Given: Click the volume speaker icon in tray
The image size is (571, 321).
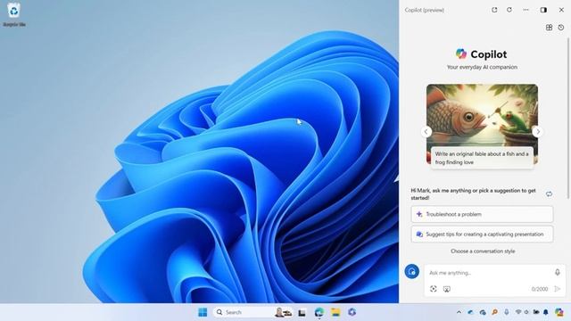Looking at the screenshot, I should (526, 312).
